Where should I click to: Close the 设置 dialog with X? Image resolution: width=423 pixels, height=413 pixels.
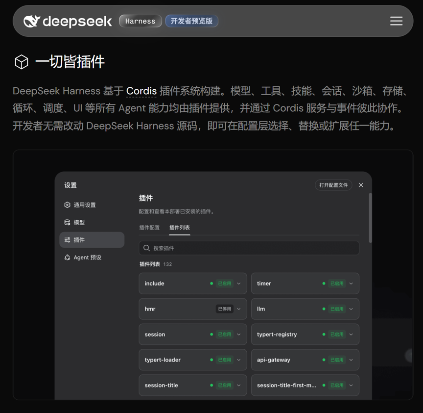point(361,185)
